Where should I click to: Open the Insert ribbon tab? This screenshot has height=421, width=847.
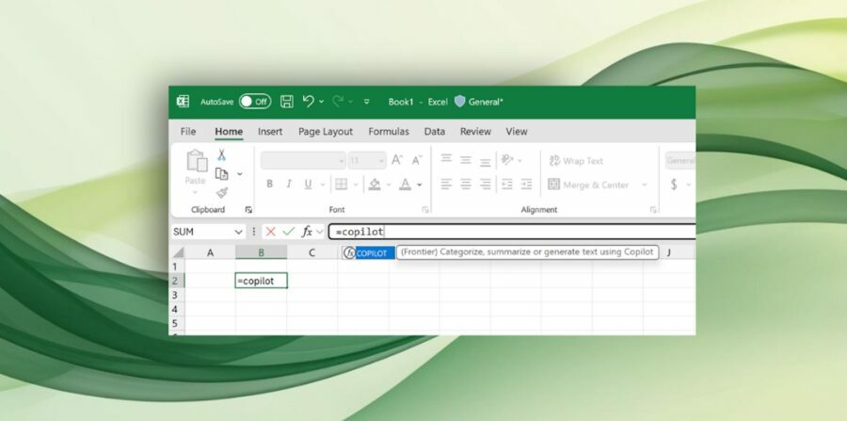coord(270,132)
